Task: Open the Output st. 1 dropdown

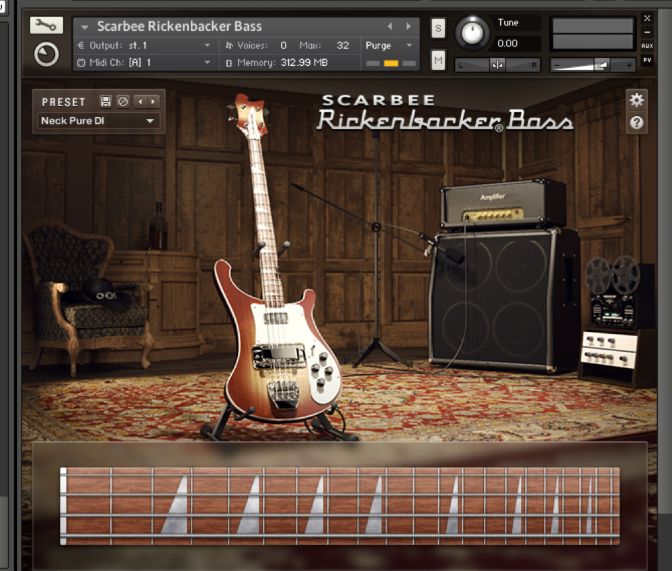Action: pos(144,46)
